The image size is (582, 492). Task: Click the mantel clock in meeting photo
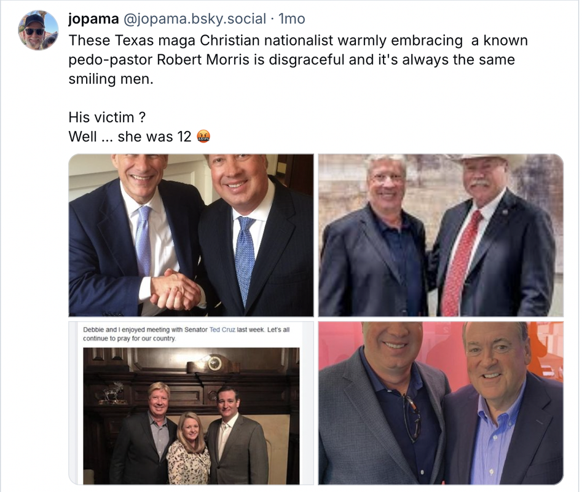(x=215, y=364)
